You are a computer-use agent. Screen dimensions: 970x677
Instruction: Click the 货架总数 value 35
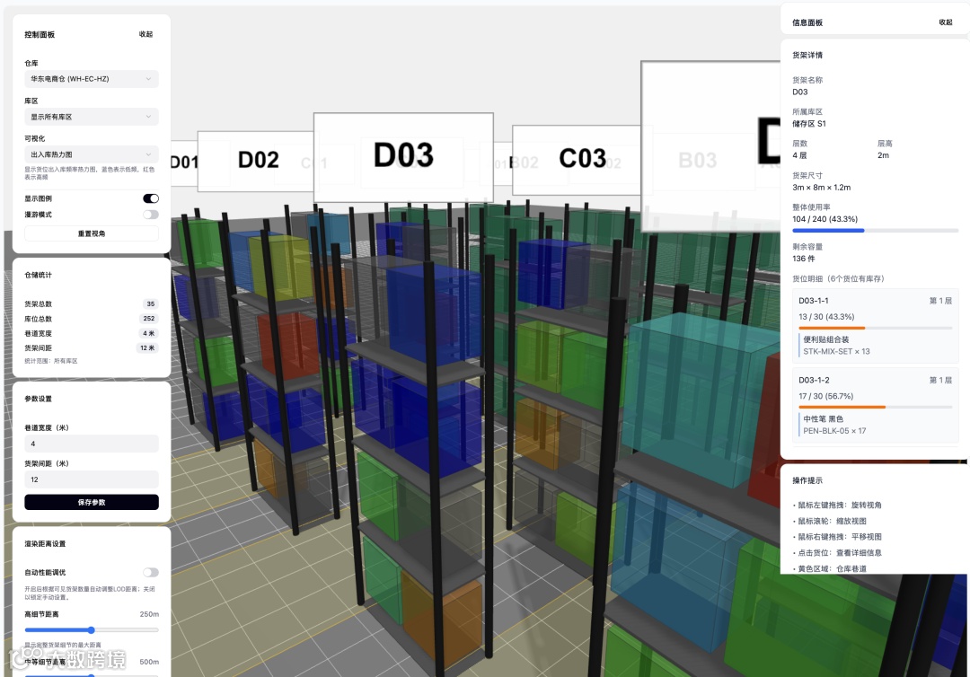pos(150,304)
